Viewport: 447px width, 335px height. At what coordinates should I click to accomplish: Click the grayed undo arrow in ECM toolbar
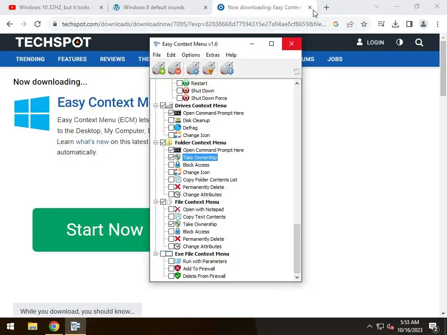coord(296,72)
